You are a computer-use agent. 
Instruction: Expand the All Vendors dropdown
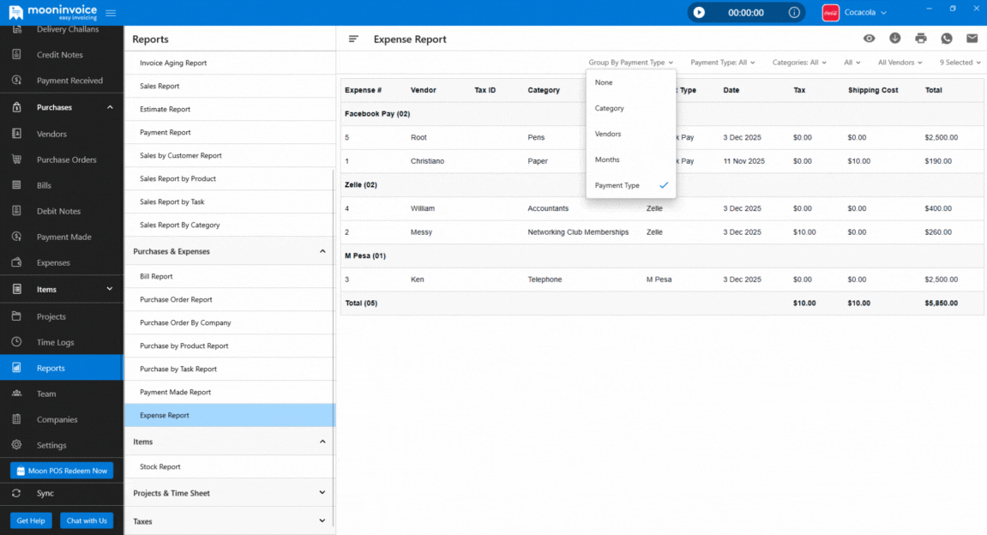pyautogui.click(x=898, y=62)
